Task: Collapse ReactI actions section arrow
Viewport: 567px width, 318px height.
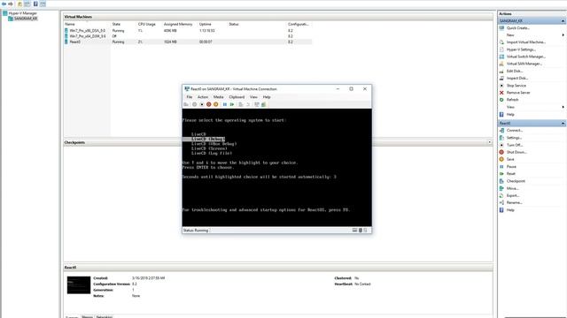Action: pyautogui.click(x=563, y=124)
